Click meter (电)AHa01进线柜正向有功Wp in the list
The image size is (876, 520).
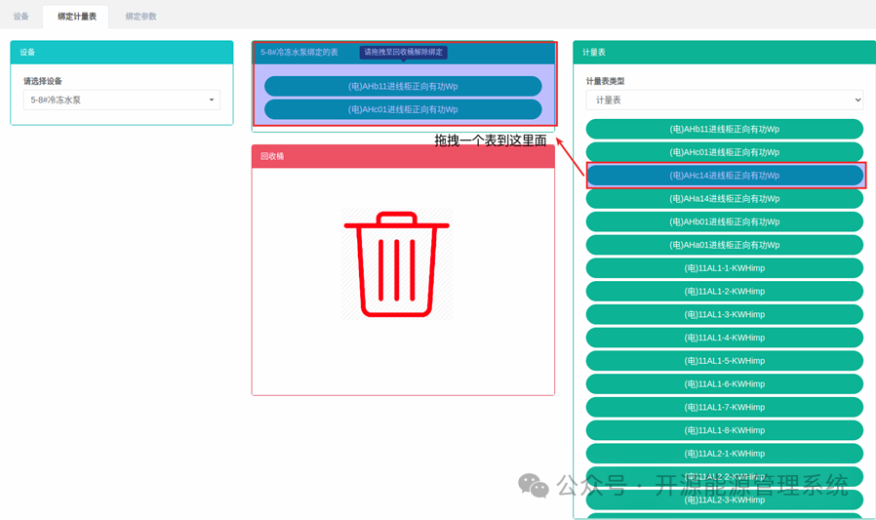point(725,245)
